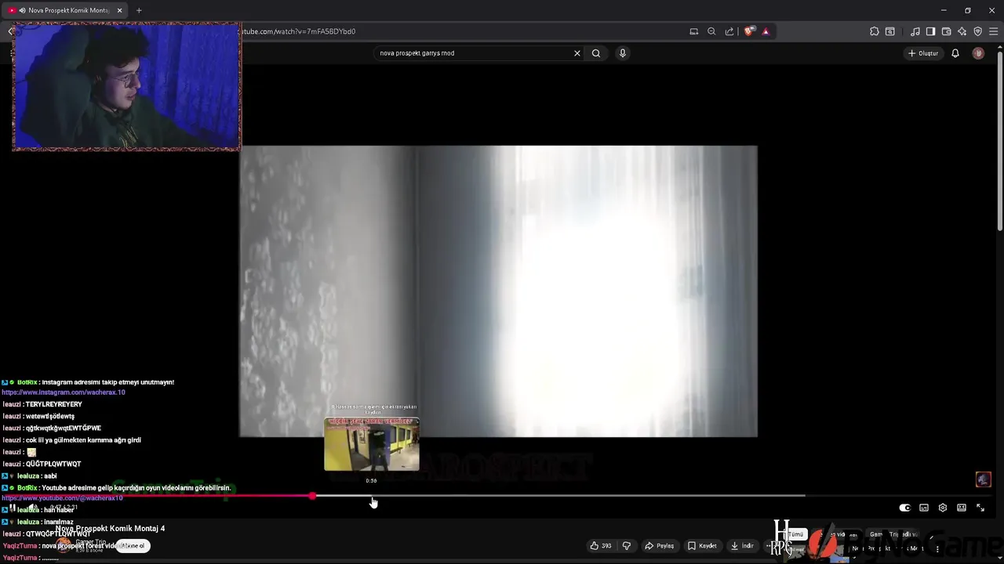
Task: Click the hover preview thumbnail above the timeline
Action: pos(372,444)
